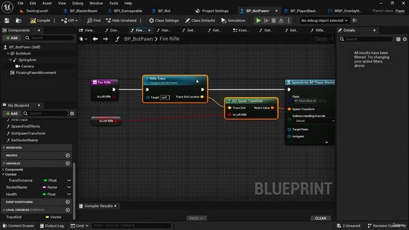Add a new event dispatcher with plus icon
This screenshot has height=230, width=409.
click(68, 202)
